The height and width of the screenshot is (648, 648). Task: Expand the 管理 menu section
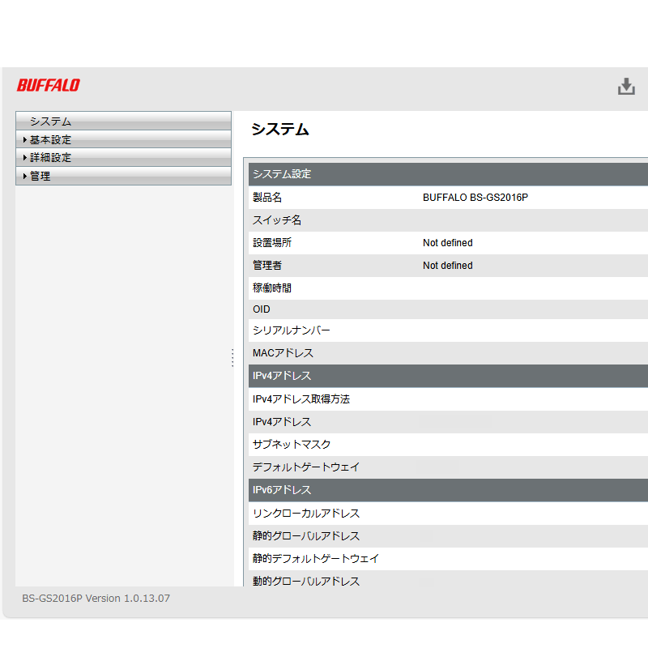point(40,176)
